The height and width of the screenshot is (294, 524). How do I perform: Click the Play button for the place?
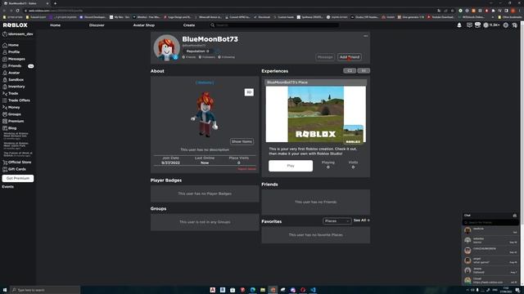[291, 166]
